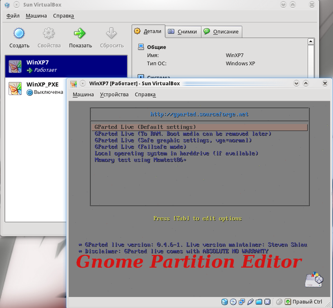Click the mouse capture indicator icon
This screenshot has height=308, width=333.
pyautogui.click(x=279, y=301)
